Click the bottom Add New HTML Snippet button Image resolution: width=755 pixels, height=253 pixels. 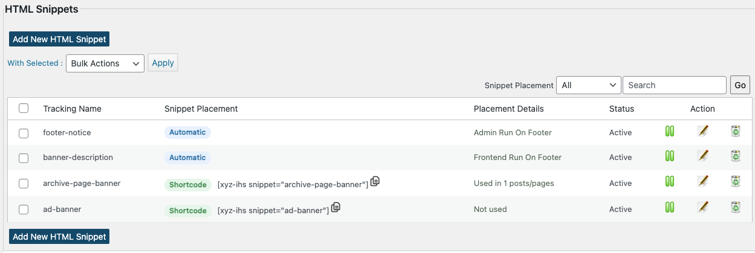tap(59, 237)
